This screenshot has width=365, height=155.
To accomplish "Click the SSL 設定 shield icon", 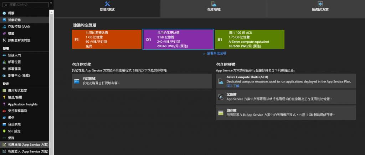I will pyautogui.click(x=4, y=131).
